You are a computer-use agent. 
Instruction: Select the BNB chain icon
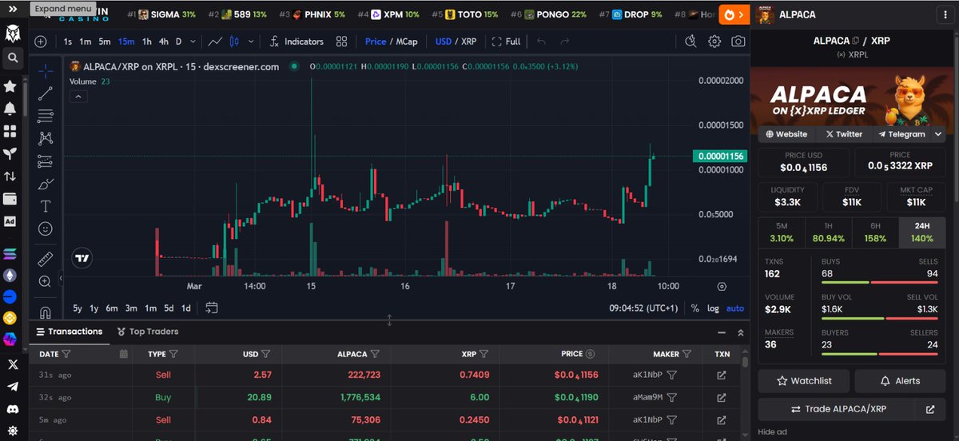10,318
